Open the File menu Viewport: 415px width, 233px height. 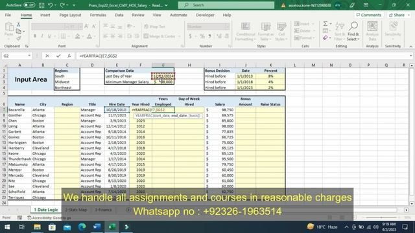point(8,15)
